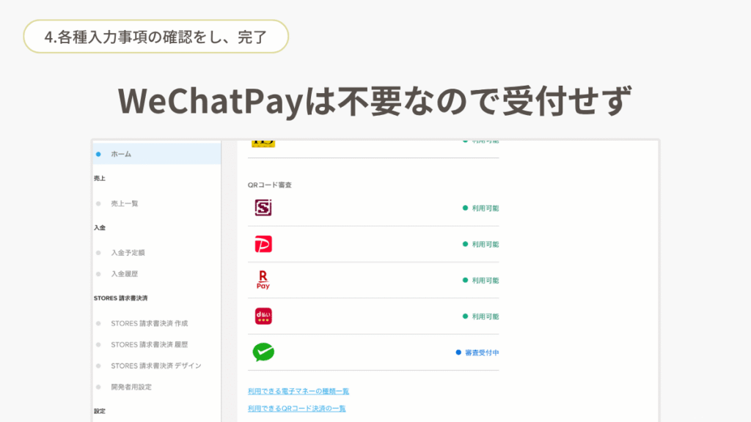Open STORES 請求書決済 デザイン
This screenshot has width=751, height=422.
[x=155, y=366]
